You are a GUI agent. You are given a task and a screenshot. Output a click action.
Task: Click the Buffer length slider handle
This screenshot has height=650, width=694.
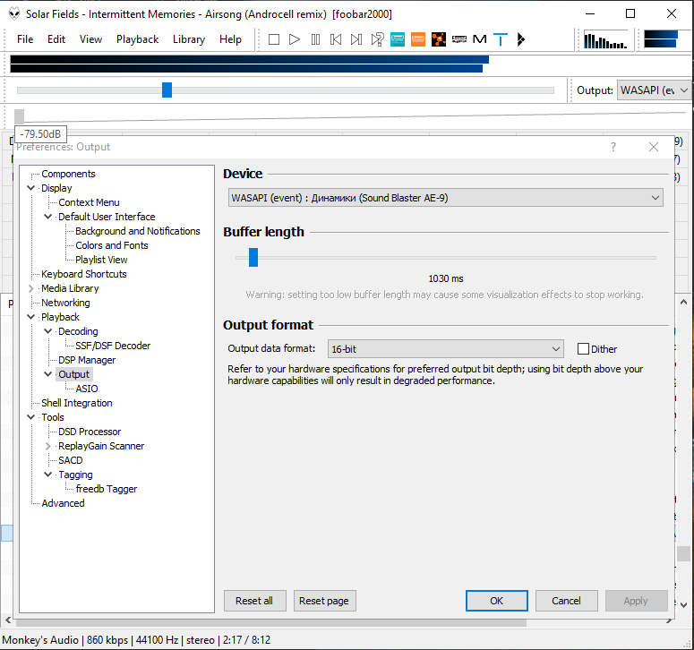tap(253, 258)
